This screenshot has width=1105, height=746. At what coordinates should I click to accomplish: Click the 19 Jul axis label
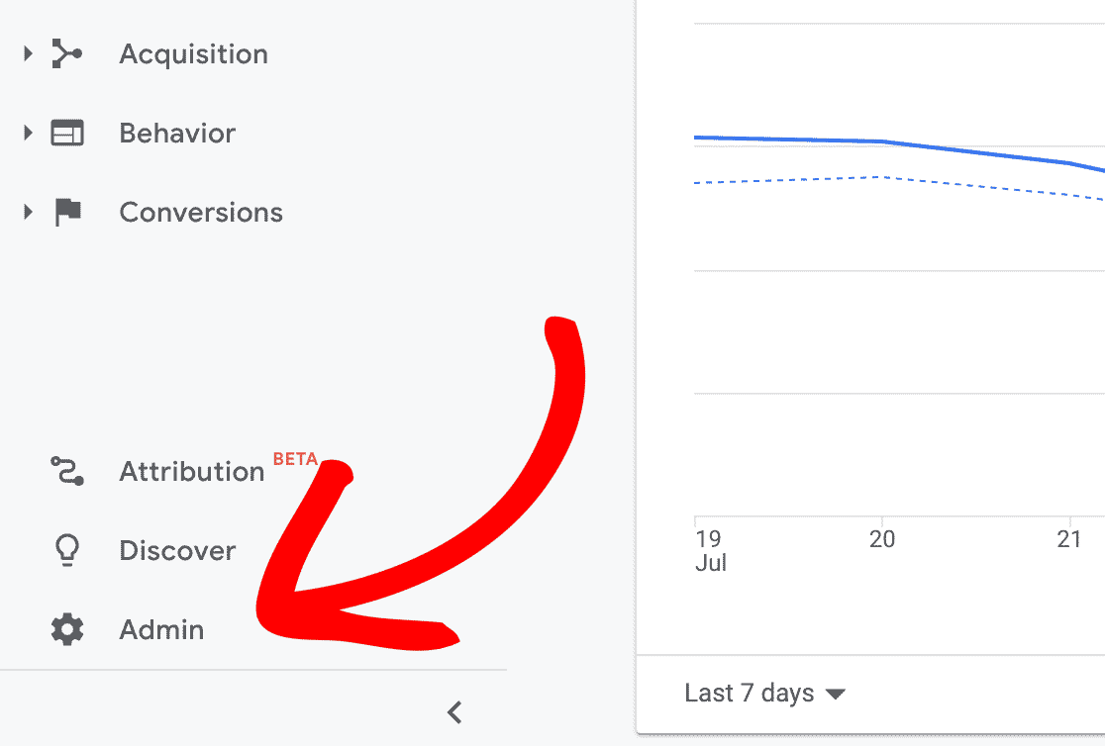(x=709, y=551)
